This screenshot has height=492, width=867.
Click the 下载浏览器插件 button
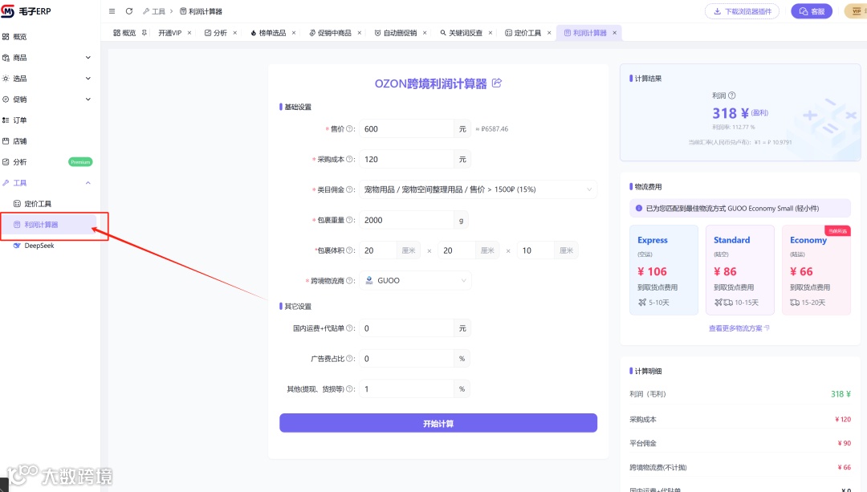[x=742, y=11]
